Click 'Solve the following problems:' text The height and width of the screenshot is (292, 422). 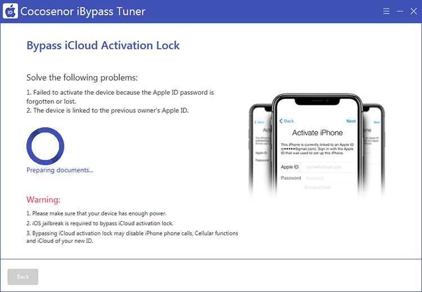tap(82, 78)
